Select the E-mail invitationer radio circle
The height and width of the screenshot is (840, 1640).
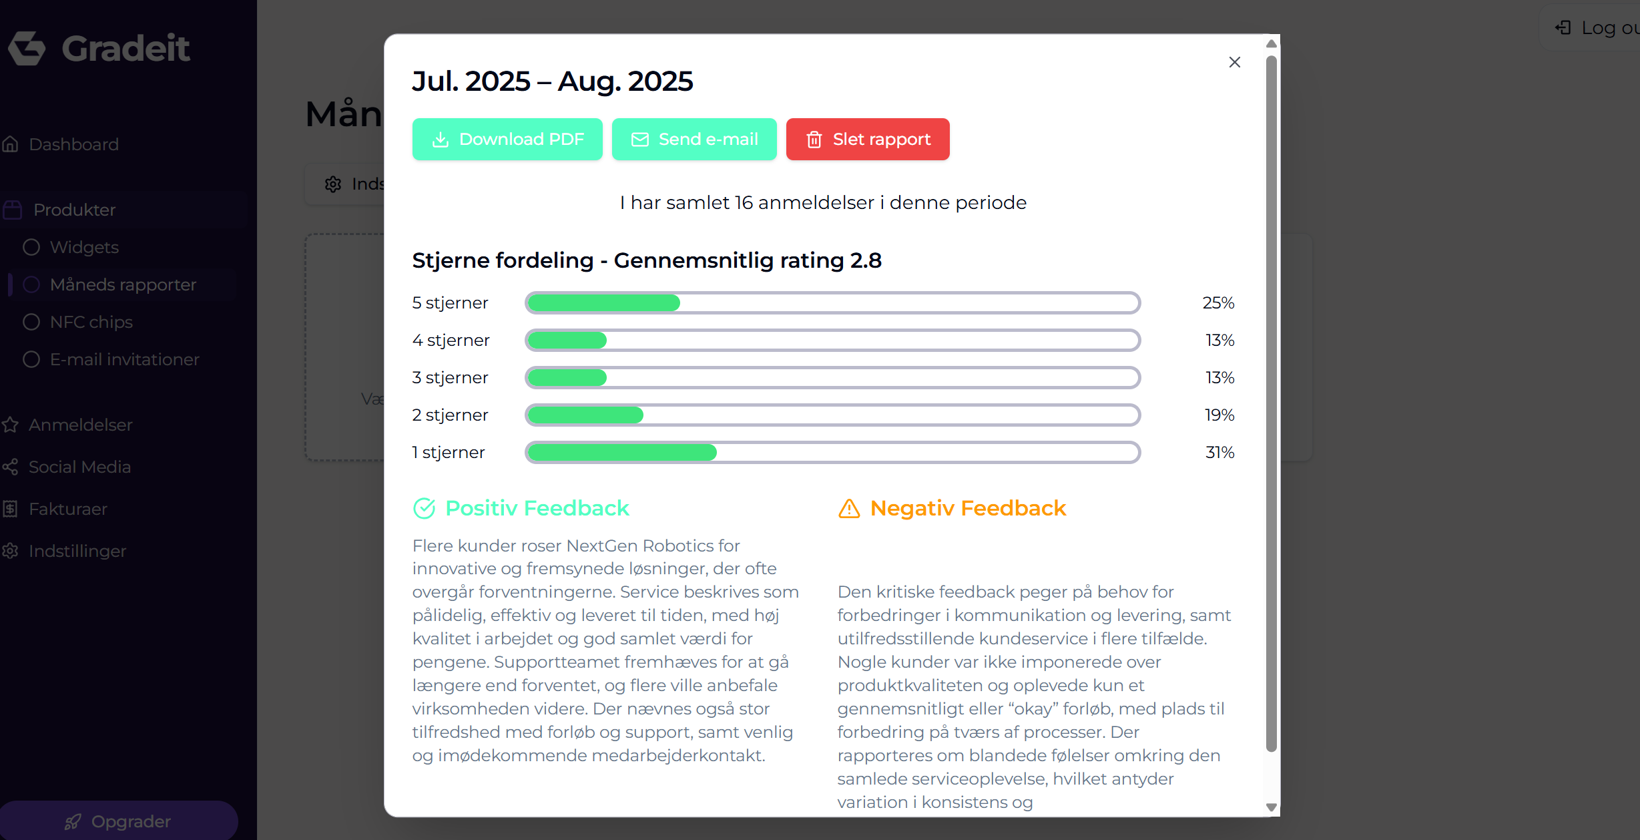point(31,359)
